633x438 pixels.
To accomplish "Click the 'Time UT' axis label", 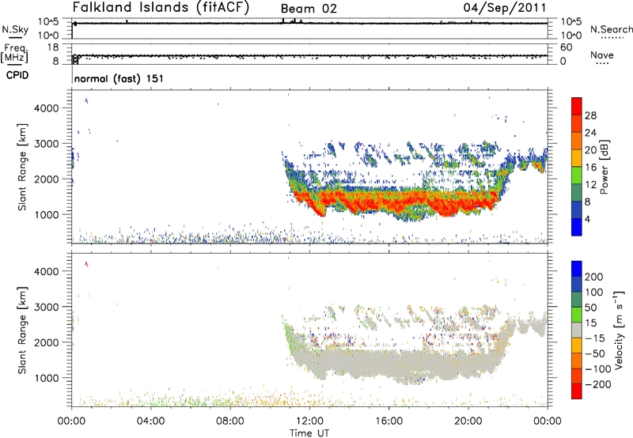I will [x=309, y=433].
